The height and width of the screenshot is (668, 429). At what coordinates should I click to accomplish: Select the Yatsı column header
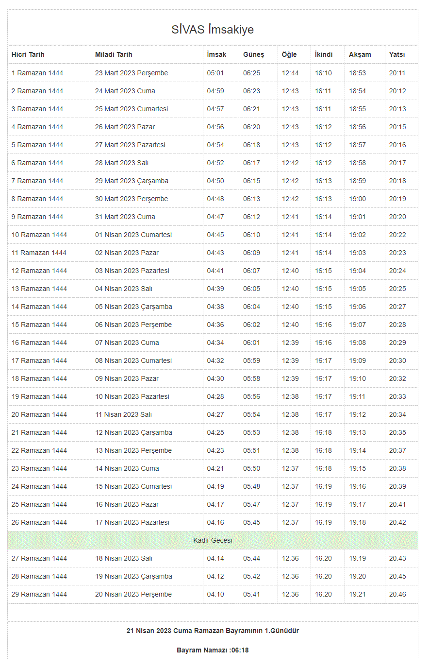pyautogui.click(x=396, y=54)
